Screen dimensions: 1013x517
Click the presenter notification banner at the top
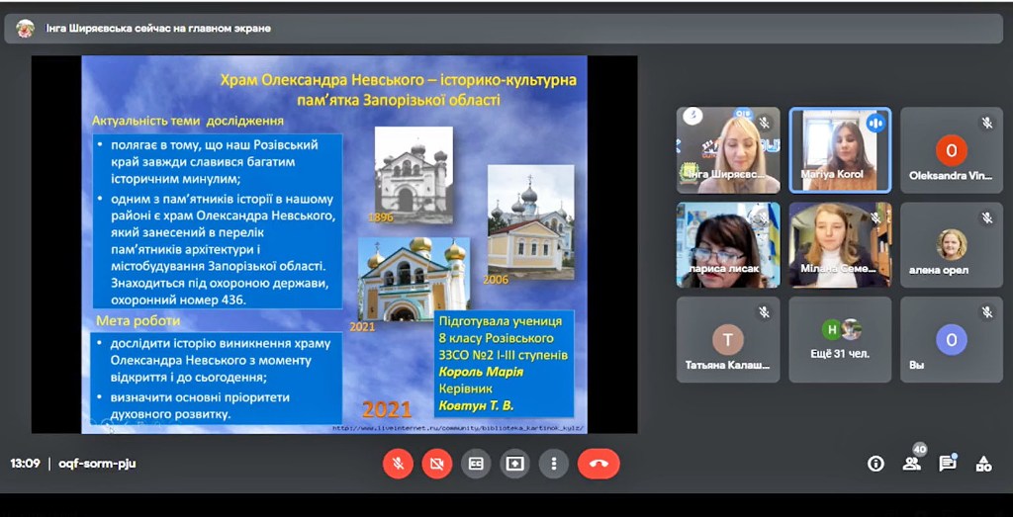(158, 29)
